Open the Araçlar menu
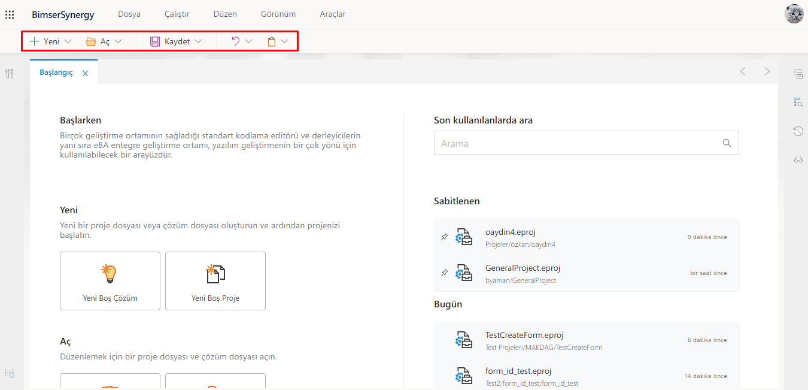The height and width of the screenshot is (390, 808). coord(333,14)
